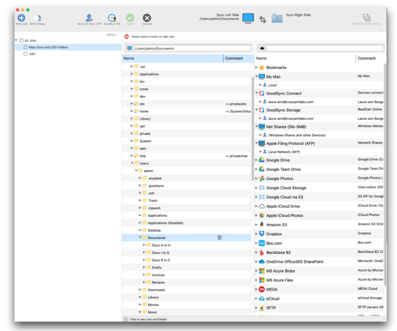Turn Account Sync on
The height and width of the screenshot is (331, 397).
(x=88, y=18)
